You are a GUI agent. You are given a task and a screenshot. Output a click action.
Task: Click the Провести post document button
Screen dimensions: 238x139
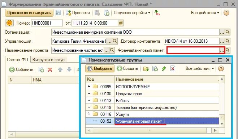click(x=78, y=13)
